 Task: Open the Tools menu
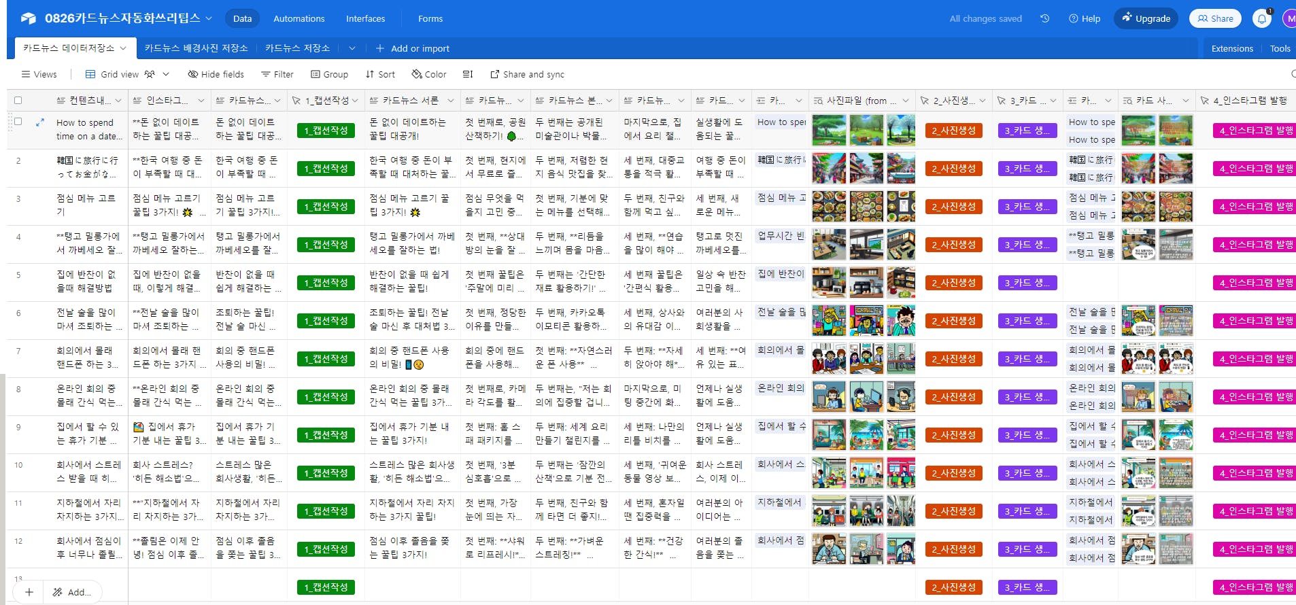1280,48
